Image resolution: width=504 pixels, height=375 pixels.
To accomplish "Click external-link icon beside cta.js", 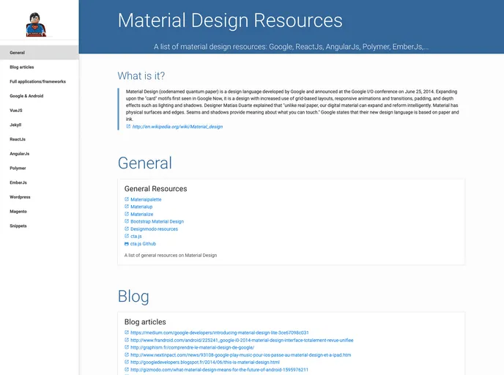I will click(x=127, y=236).
